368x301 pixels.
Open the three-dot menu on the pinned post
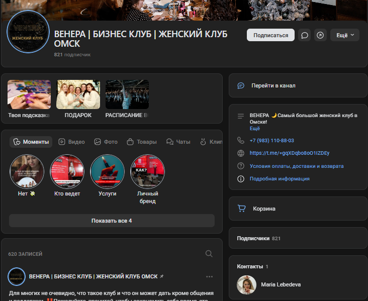pos(209,276)
